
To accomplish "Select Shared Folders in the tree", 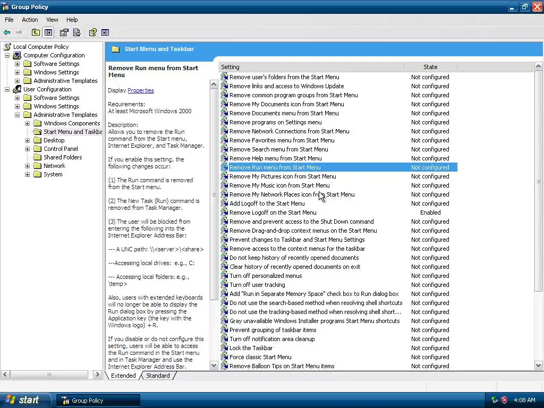I will click(63, 157).
